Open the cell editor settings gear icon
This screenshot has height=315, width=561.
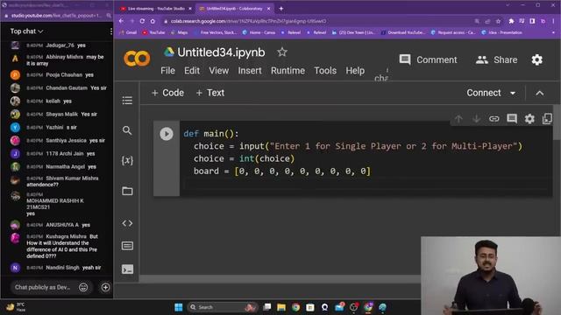coord(529,119)
